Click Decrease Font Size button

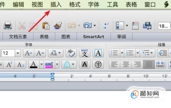click(40, 53)
